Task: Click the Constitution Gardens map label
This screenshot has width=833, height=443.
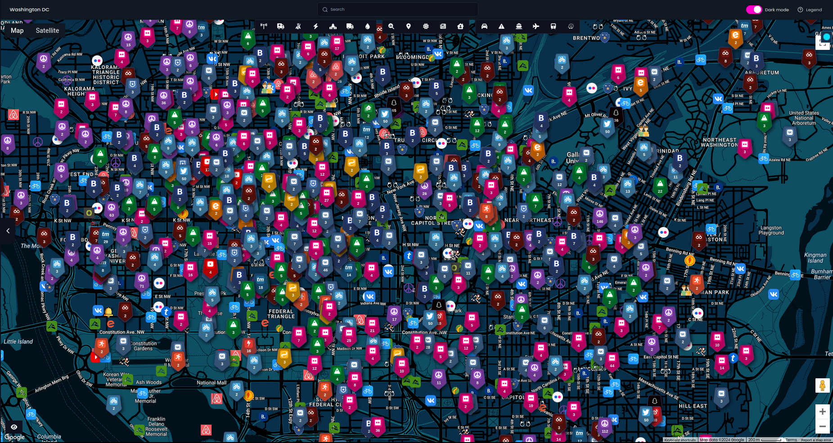Action: click(x=144, y=346)
